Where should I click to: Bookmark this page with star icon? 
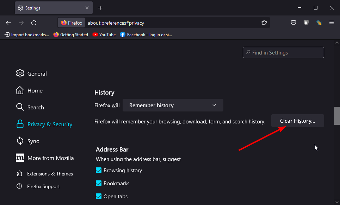tap(264, 23)
